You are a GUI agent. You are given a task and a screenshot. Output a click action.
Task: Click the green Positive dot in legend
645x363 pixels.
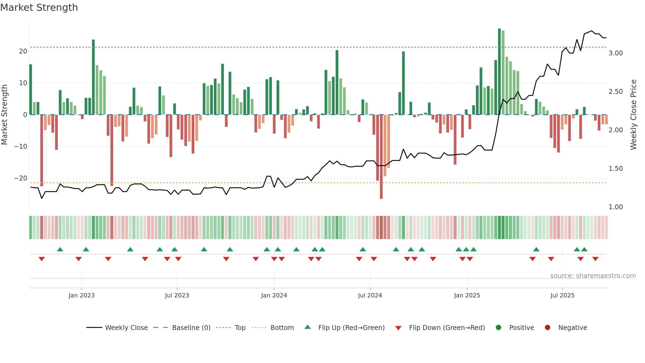(499, 328)
